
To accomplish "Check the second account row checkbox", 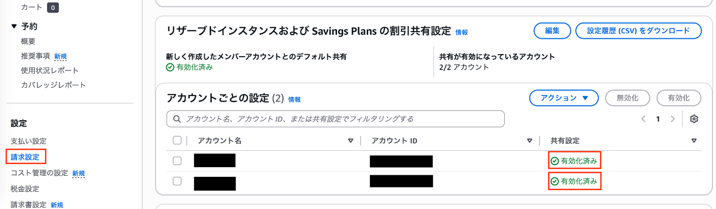I will [x=177, y=181].
